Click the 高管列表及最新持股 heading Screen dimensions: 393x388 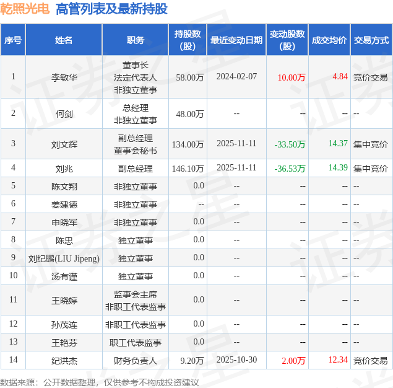111,9
